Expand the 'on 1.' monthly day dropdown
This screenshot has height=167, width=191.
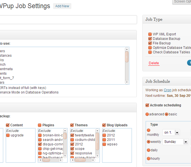pos(172,132)
